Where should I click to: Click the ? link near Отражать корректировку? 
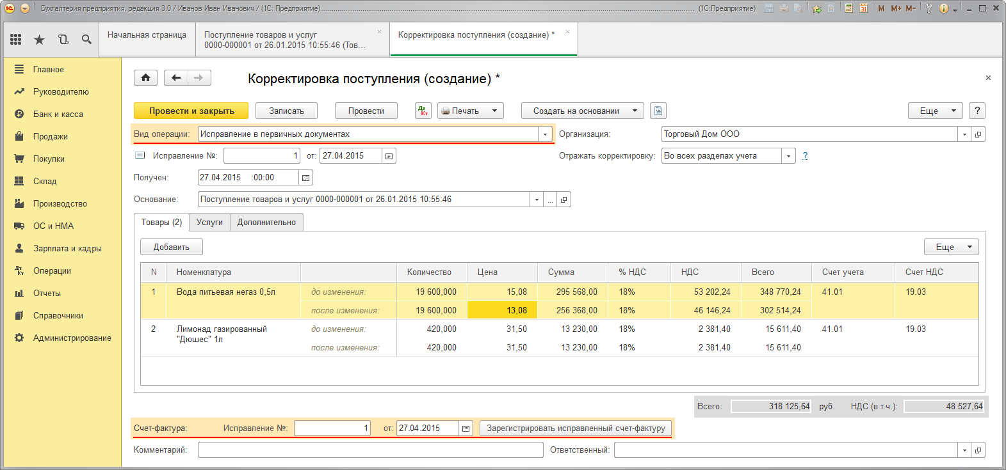tap(805, 156)
